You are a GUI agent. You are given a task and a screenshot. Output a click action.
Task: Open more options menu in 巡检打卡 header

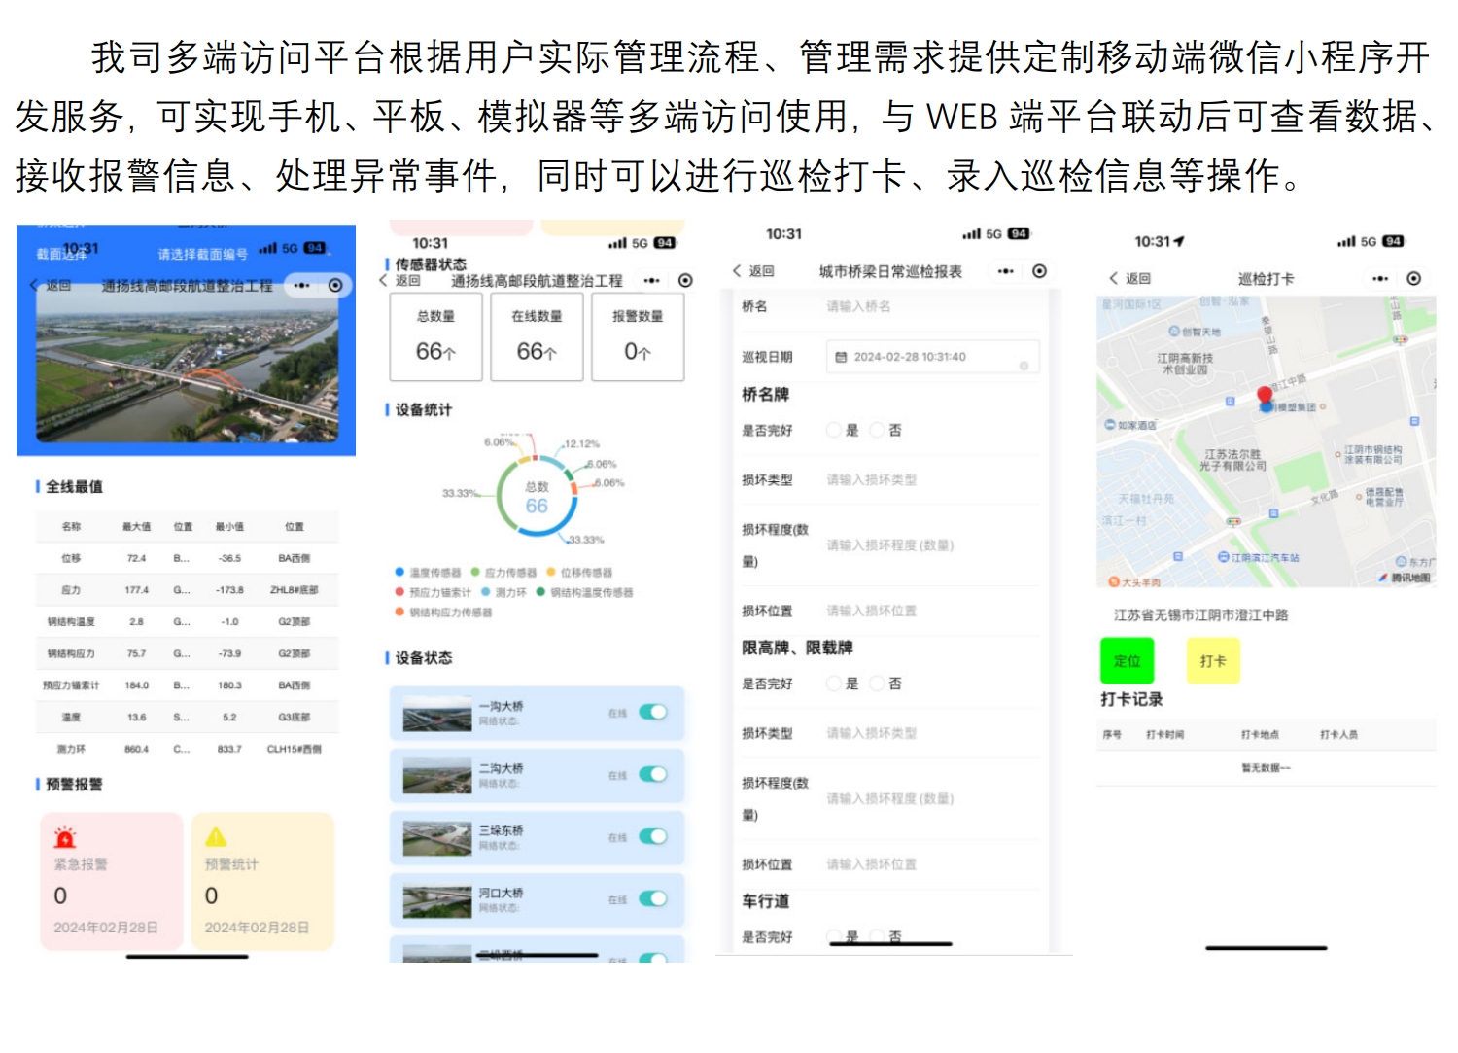point(1380,279)
